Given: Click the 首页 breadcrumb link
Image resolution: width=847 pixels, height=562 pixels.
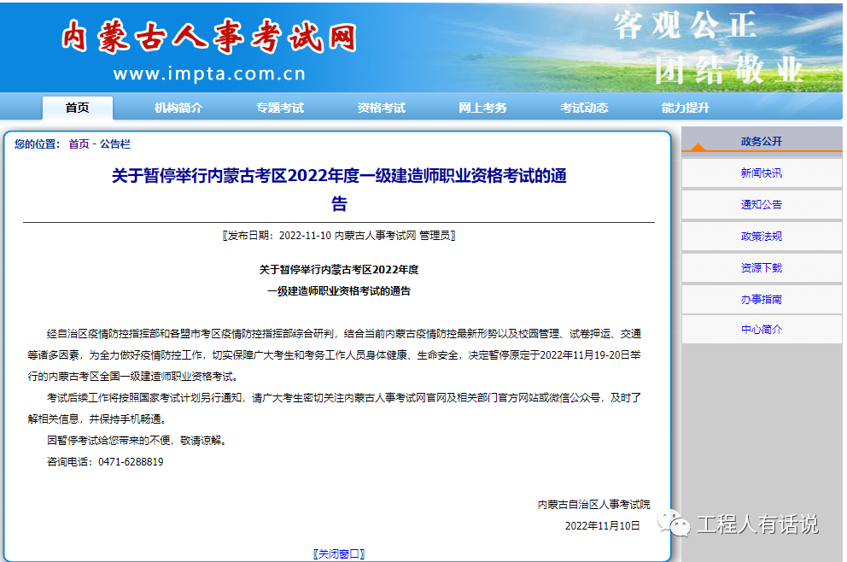Looking at the screenshot, I should [79, 143].
